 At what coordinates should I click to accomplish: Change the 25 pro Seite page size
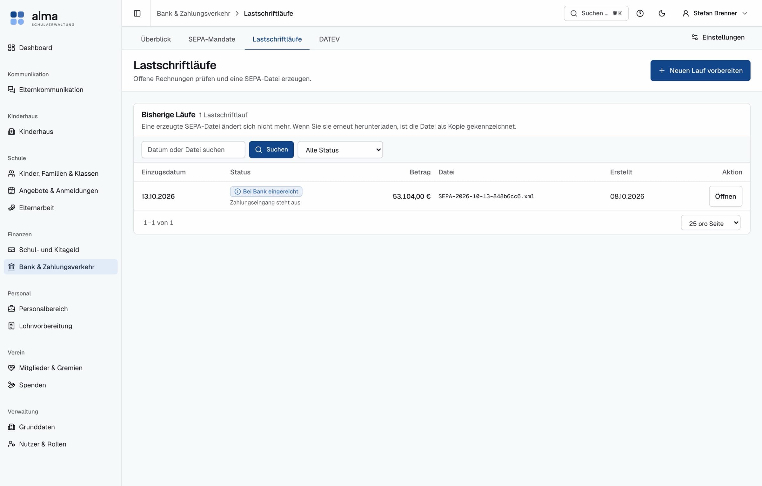711,223
